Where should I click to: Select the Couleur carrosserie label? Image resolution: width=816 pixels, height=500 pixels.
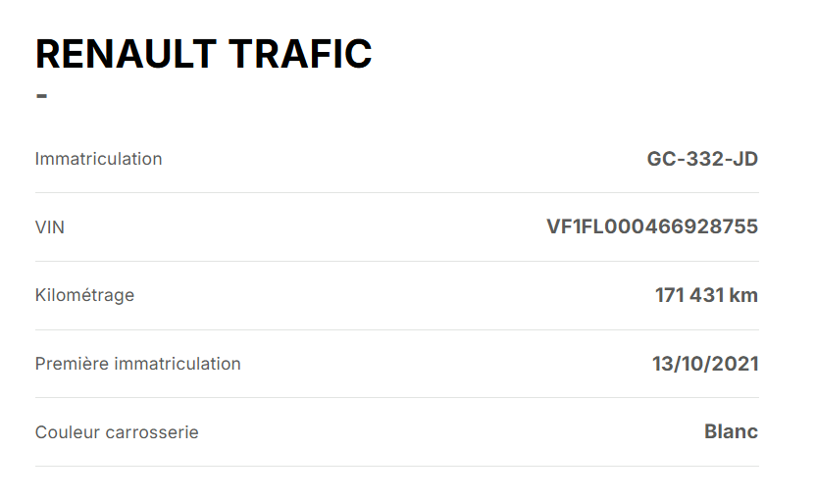117,432
